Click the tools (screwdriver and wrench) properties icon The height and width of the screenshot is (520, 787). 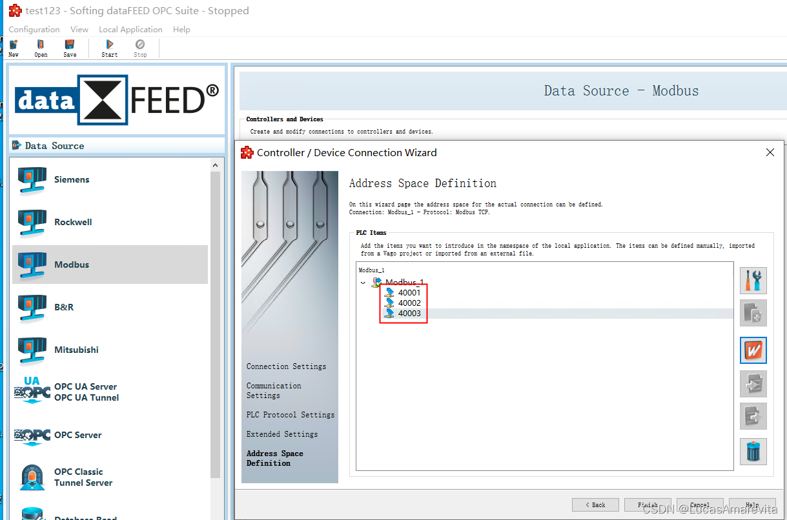pos(753,281)
